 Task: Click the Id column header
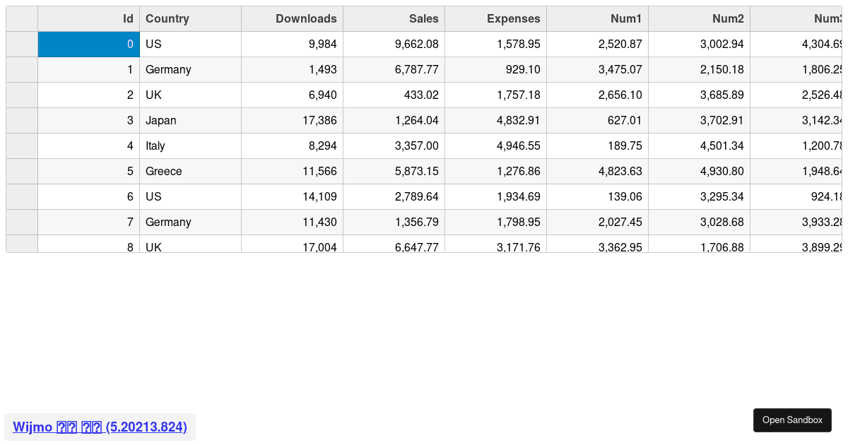89,19
